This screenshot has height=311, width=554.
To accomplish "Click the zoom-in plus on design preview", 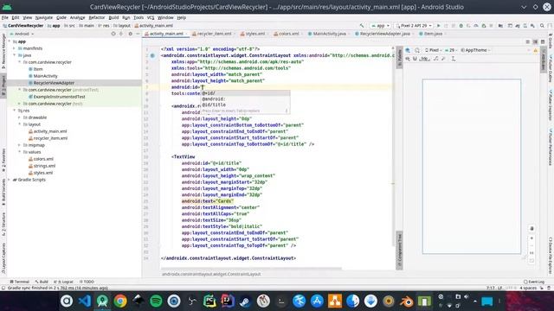I will click(531, 238).
